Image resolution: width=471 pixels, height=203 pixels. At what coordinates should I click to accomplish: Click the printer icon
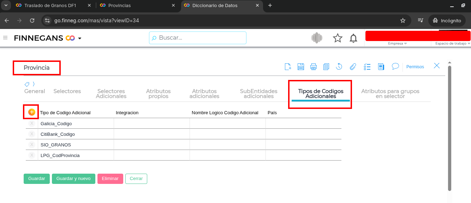314,66
